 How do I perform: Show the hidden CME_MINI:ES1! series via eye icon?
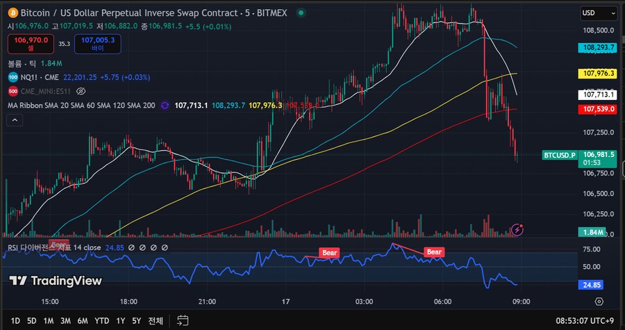[x=81, y=91]
